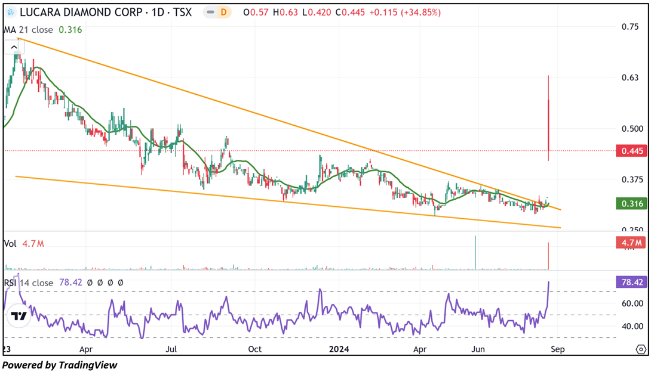Screen dimensions: 651x372
Task: Click the 2024 time axis label
Action: click(339, 349)
